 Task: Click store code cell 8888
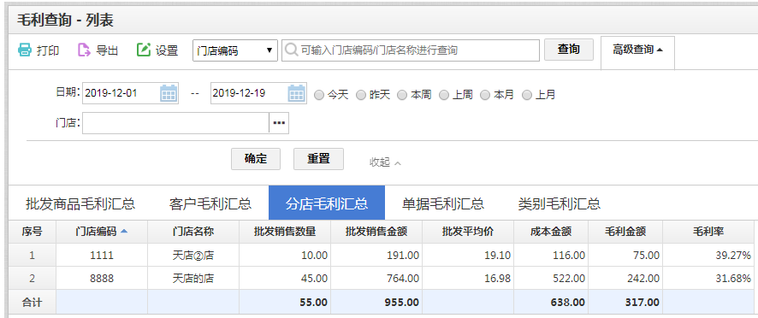click(102, 279)
